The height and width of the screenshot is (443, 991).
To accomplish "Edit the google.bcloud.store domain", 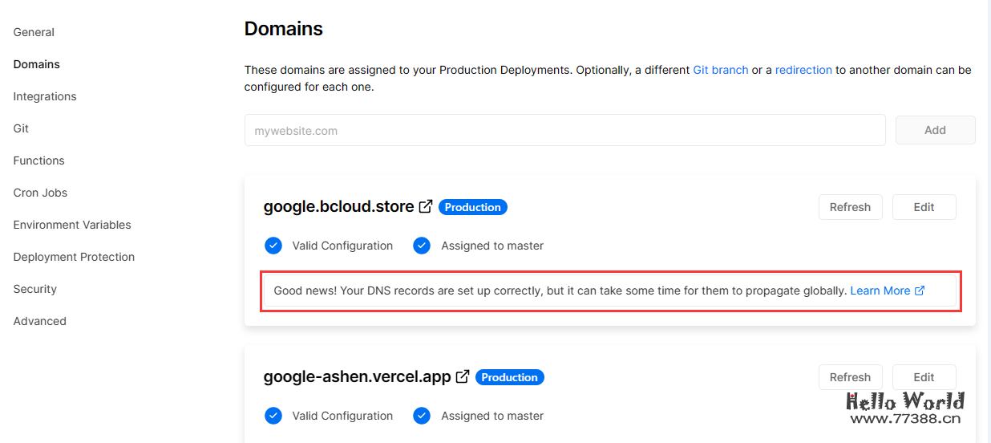I will click(924, 207).
